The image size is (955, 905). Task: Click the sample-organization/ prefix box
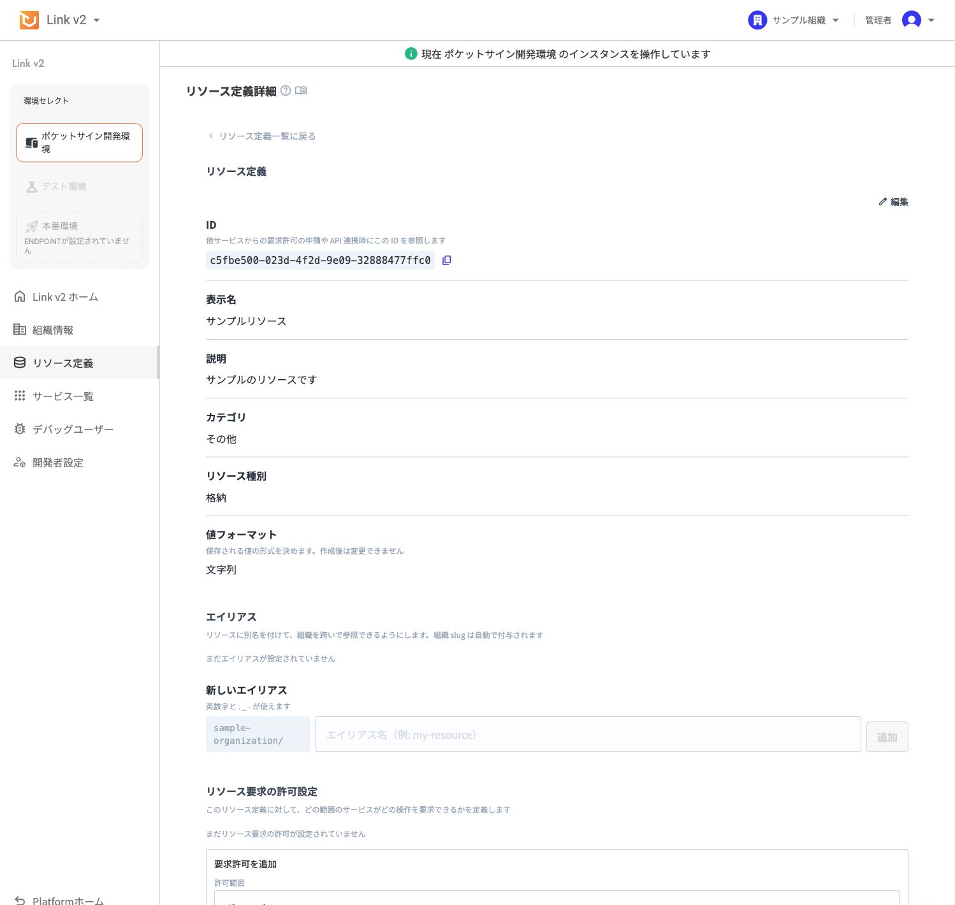[x=258, y=734]
